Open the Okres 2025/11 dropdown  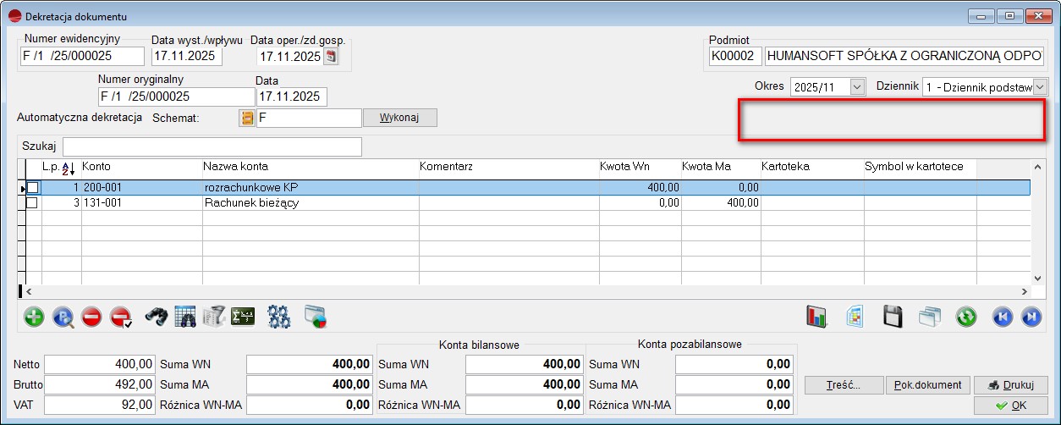[858, 87]
